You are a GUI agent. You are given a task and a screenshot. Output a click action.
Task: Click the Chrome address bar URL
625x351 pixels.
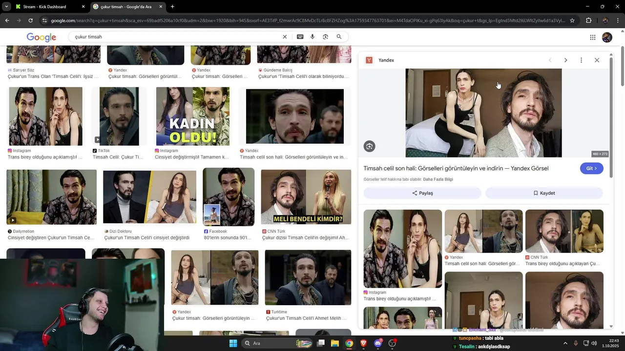(308, 20)
